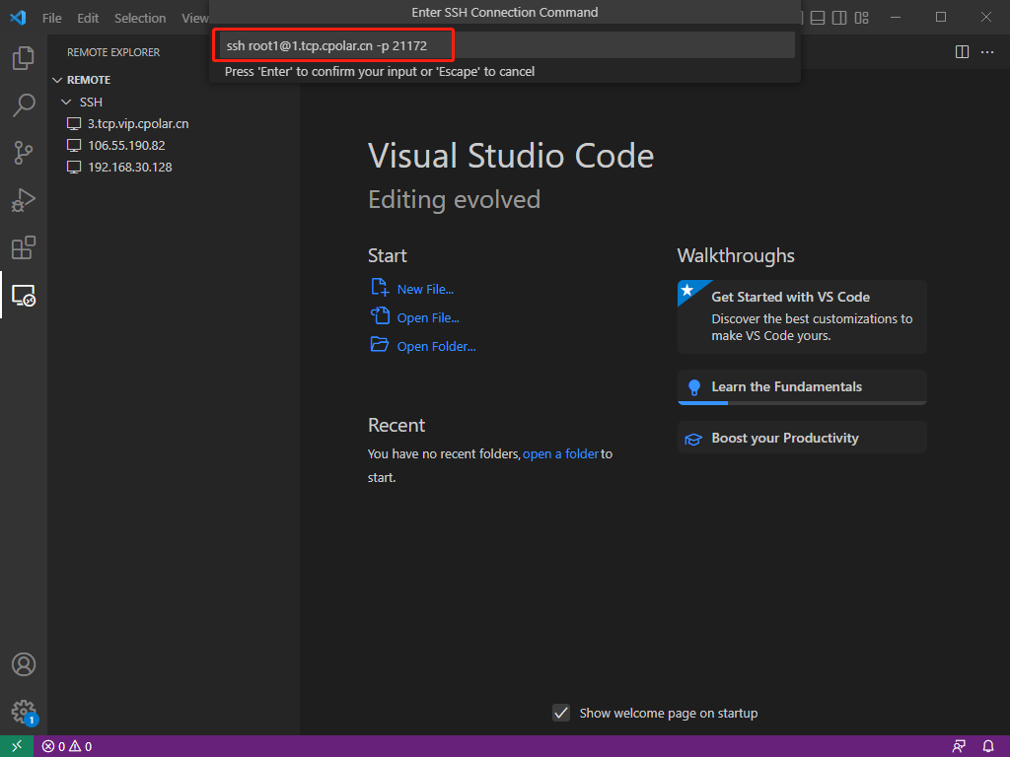Image resolution: width=1010 pixels, height=757 pixels.
Task: Open the Extensions view
Action: click(24, 247)
